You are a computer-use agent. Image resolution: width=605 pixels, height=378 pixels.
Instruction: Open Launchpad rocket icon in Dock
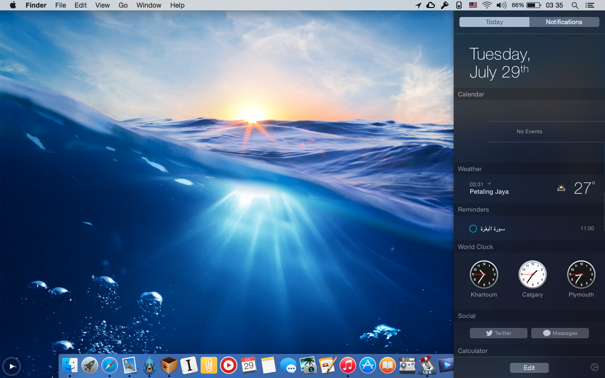point(90,365)
